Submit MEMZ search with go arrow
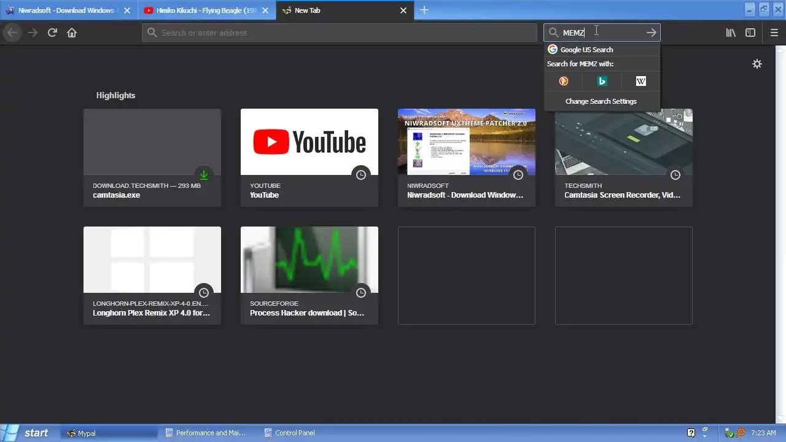Image resolution: width=786 pixels, height=442 pixels. tap(651, 33)
